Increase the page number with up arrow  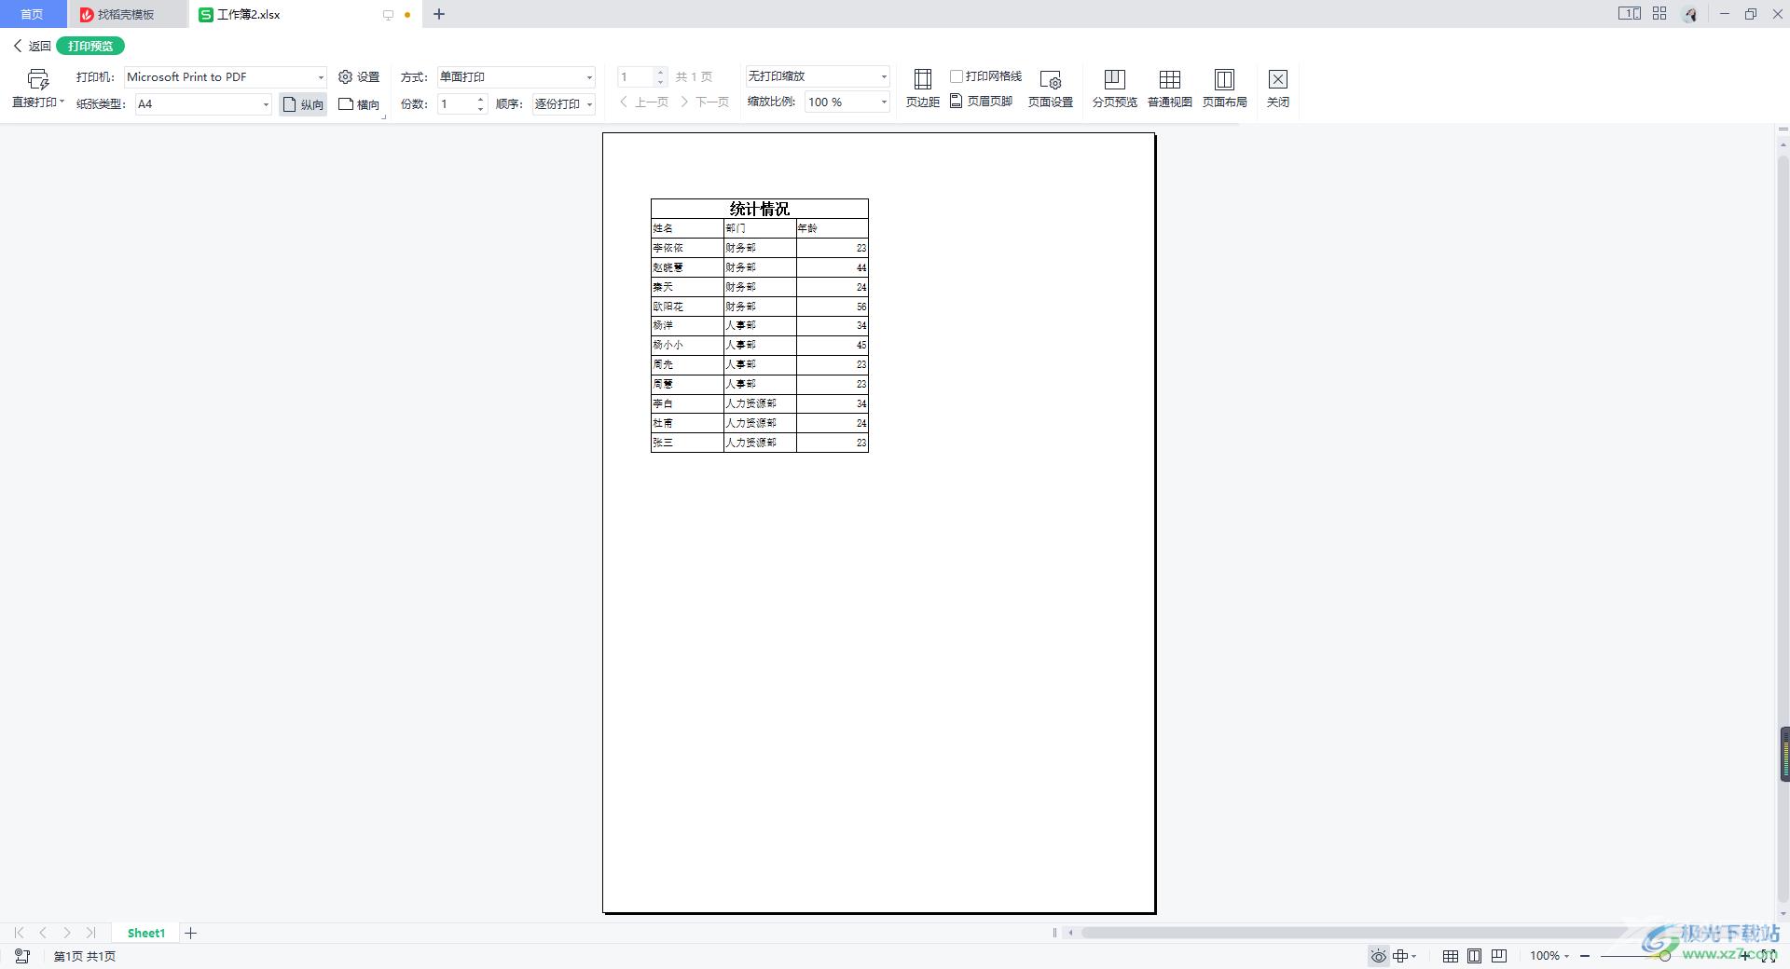[660, 72]
